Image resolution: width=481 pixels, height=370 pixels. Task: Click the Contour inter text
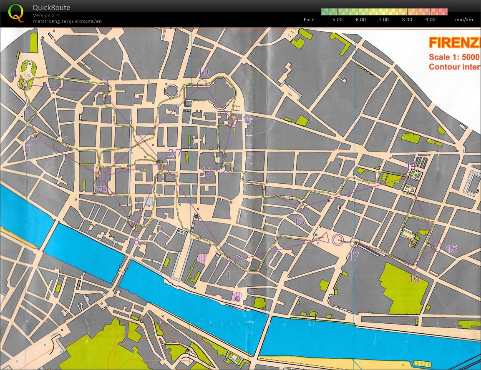click(455, 67)
